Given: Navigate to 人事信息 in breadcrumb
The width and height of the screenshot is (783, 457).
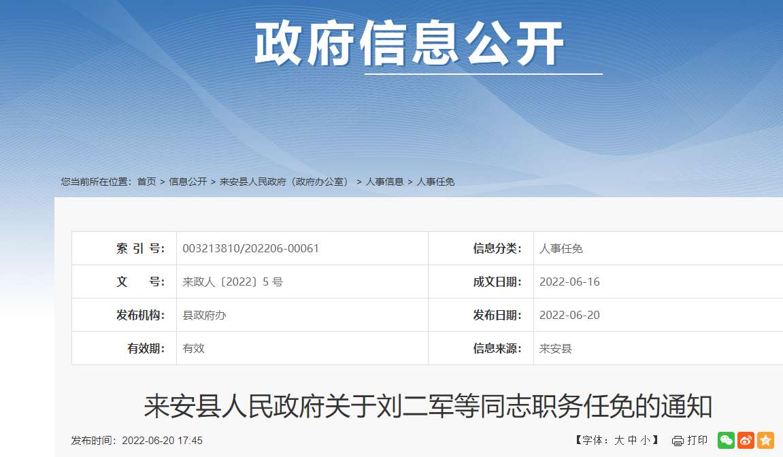Looking at the screenshot, I should 384,182.
